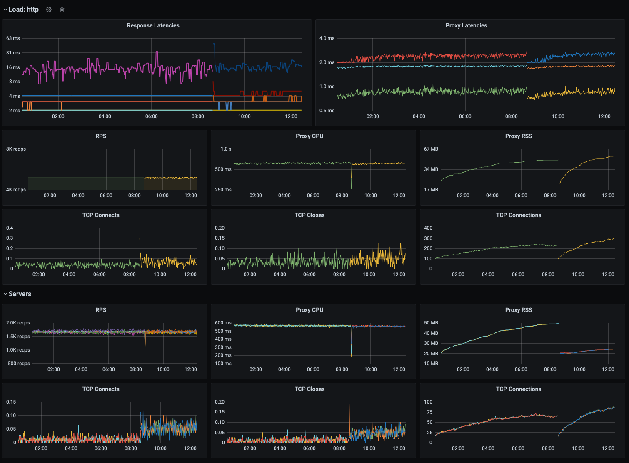The image size is (629, 463).
Task: Click inside the Response Latencies graph area
Action: pos(162,75)
